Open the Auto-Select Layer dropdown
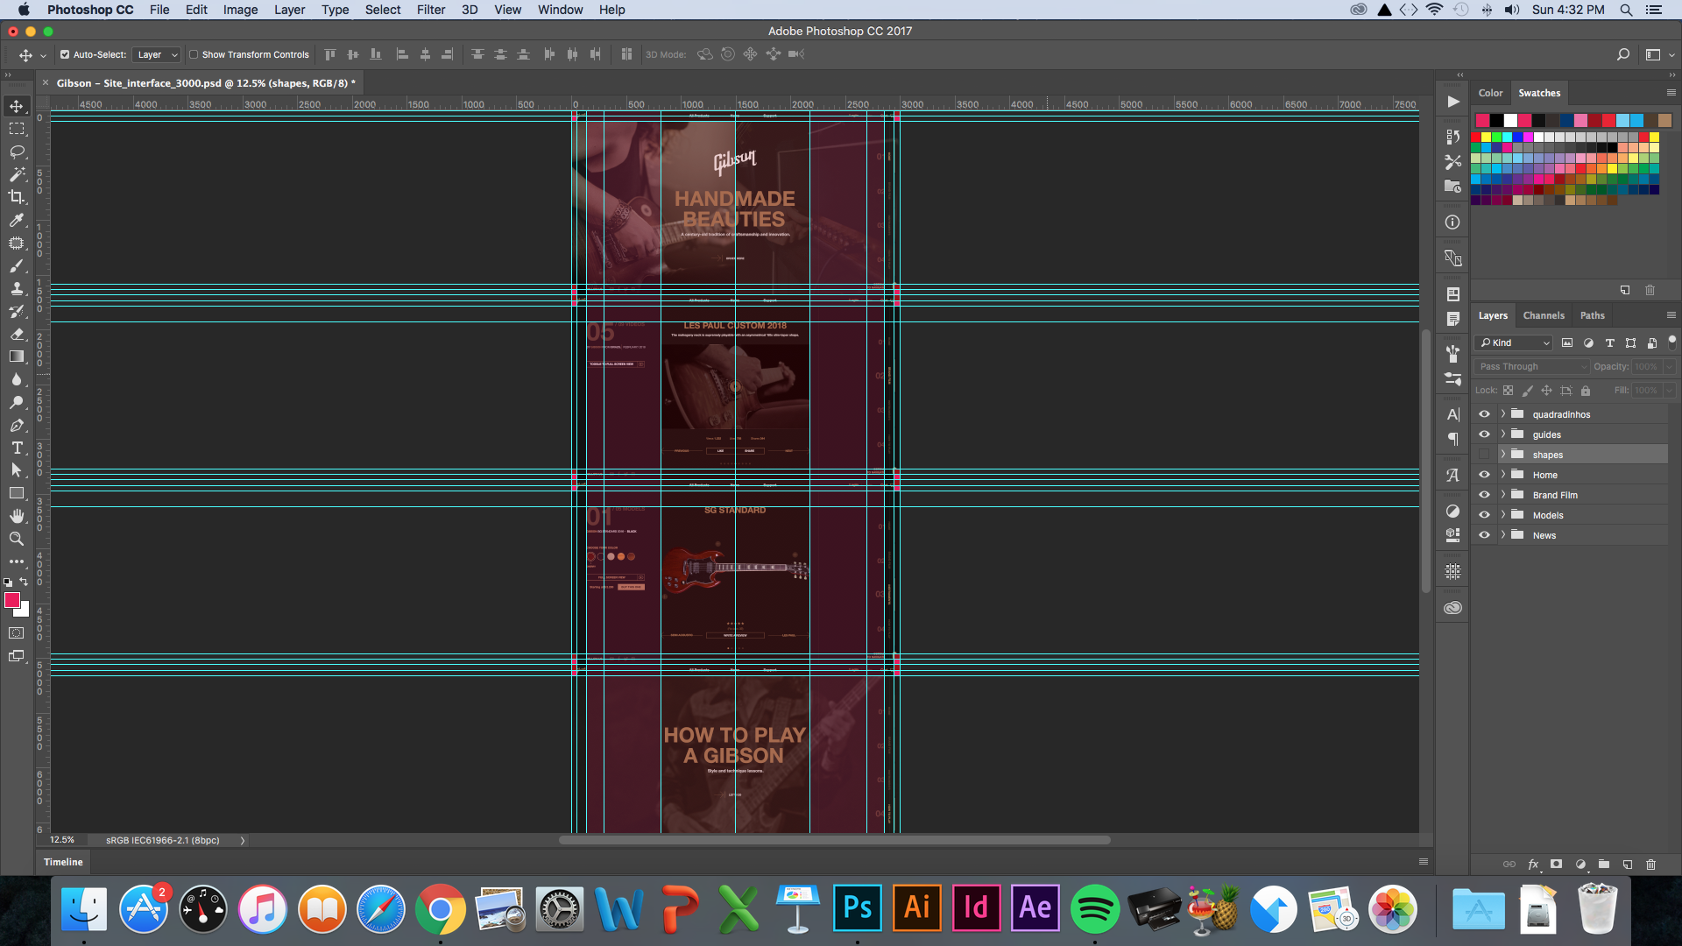This screenshot has height=946, width=1682. tap(157, 54)
